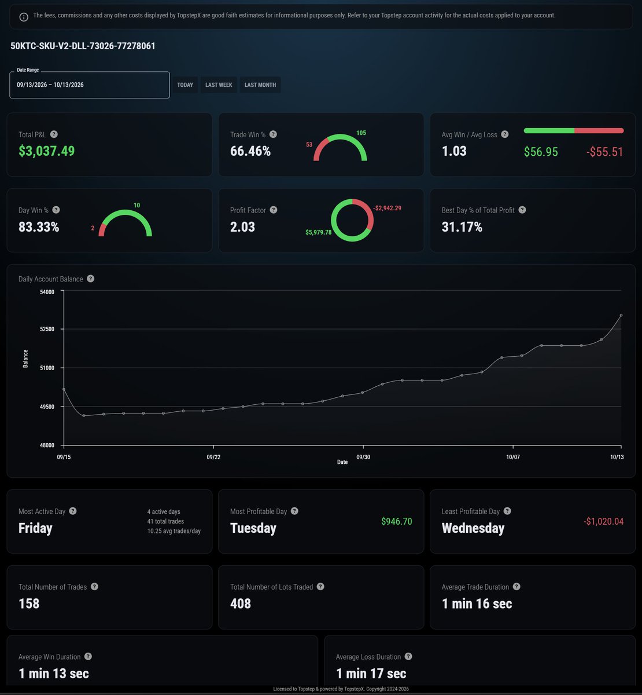Pick the LAST MONTH range button
The width and height of the screenshot is (642, 695).
(260, 85)
